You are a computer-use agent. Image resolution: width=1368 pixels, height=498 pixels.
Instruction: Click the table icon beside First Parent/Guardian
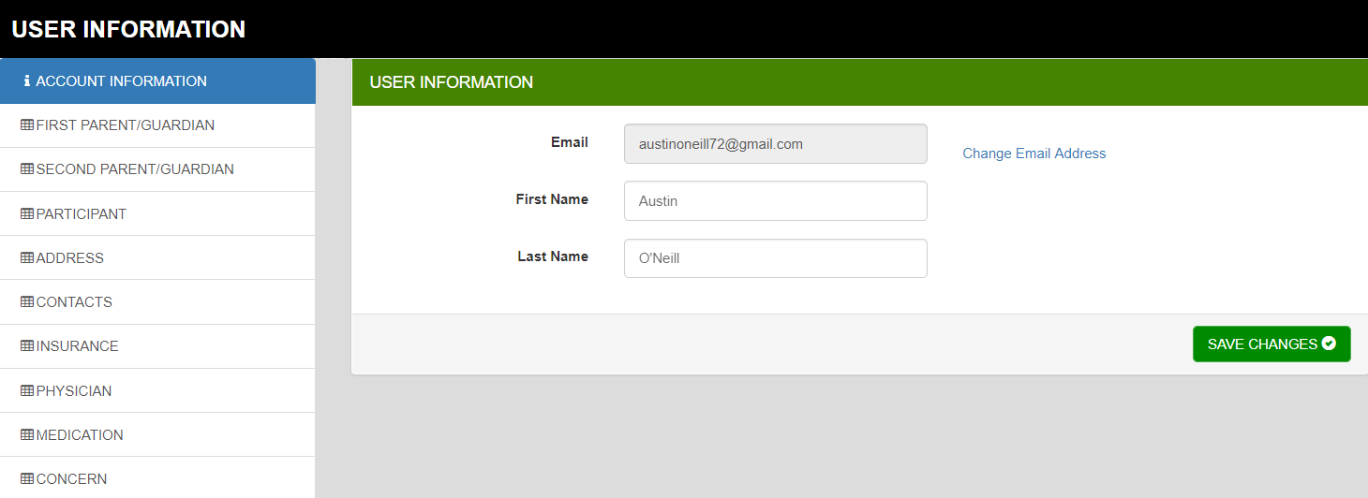tap(27, 125)
